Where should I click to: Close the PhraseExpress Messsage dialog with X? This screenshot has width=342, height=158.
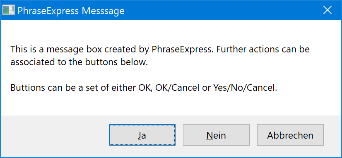coord(328,10)
